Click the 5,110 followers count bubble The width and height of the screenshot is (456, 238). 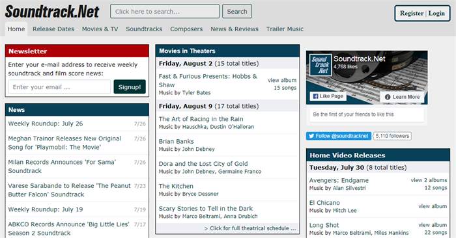(x=392, y=136)
